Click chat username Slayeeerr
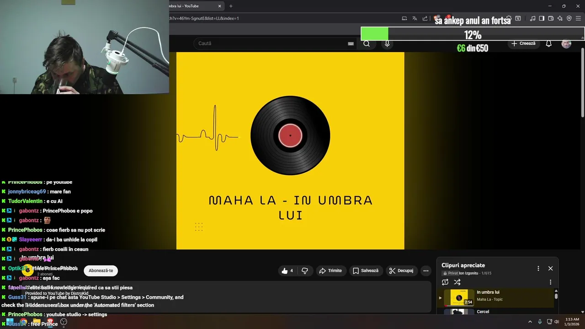 tap(30, 239)
